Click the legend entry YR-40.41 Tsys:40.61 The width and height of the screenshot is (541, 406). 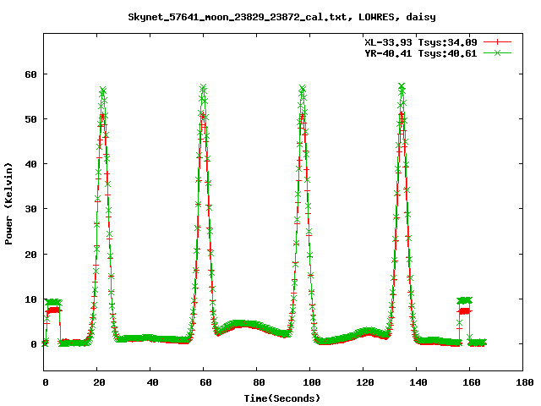[x=421, y=53]
